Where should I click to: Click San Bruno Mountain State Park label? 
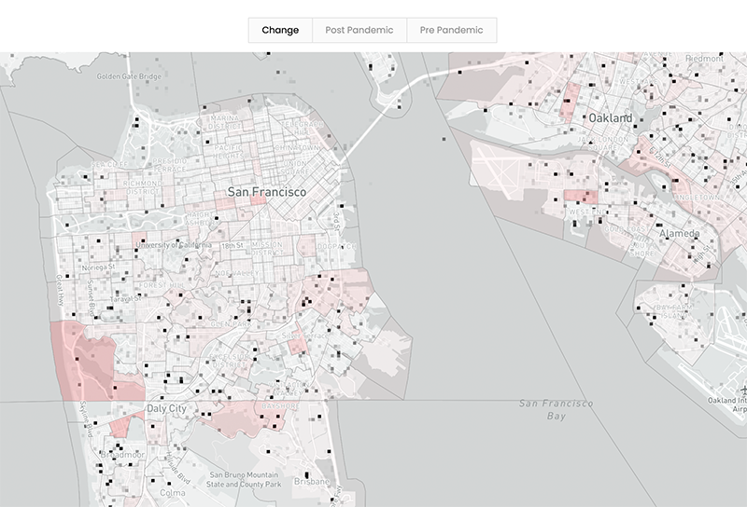[x=243, y=480]
